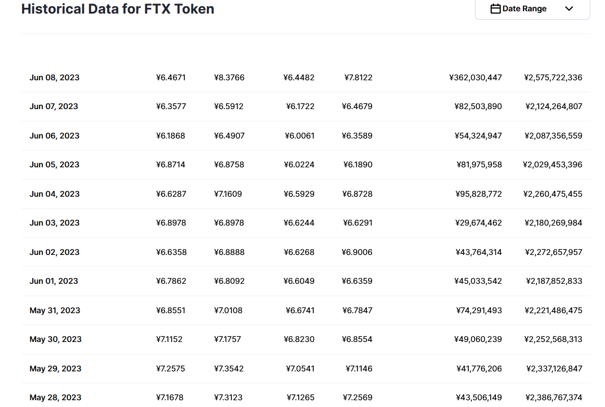Open the Date Range selector
Viewport: 605px width, 407px height.
tap(533, 8)
